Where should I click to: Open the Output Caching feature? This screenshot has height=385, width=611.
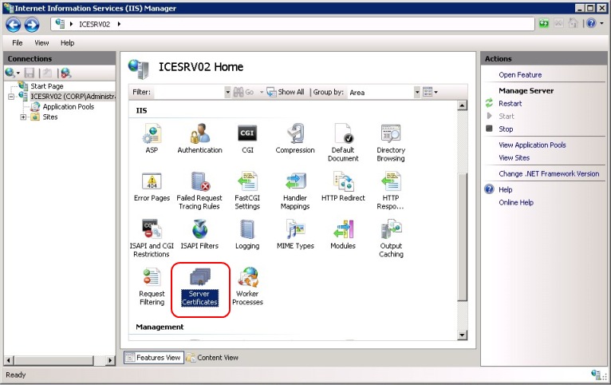coord(391,238)
